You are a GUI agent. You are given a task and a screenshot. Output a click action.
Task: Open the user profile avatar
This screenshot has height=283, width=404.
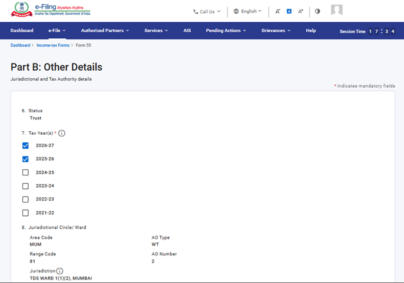click(x=337, y=11)
